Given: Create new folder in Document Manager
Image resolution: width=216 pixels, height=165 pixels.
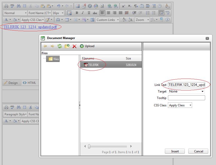Looking at the screenshot, I should pyautogui.click(x=67, y=46).
